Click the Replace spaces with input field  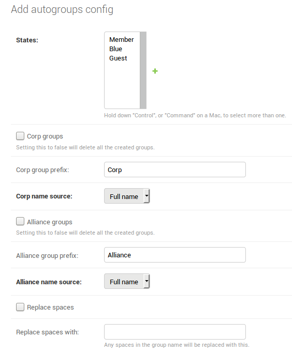[x=175, y=332]
